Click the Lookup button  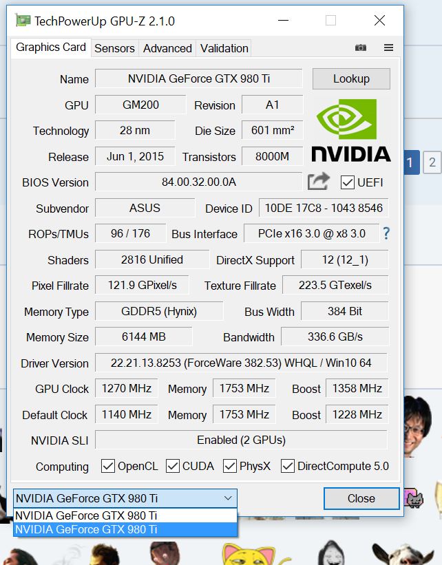click(351, 78)
